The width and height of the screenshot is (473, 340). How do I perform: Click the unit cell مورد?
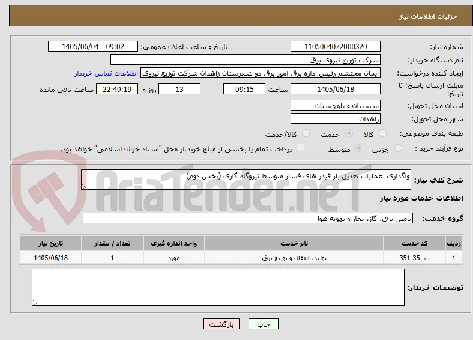tap(174, 258)
